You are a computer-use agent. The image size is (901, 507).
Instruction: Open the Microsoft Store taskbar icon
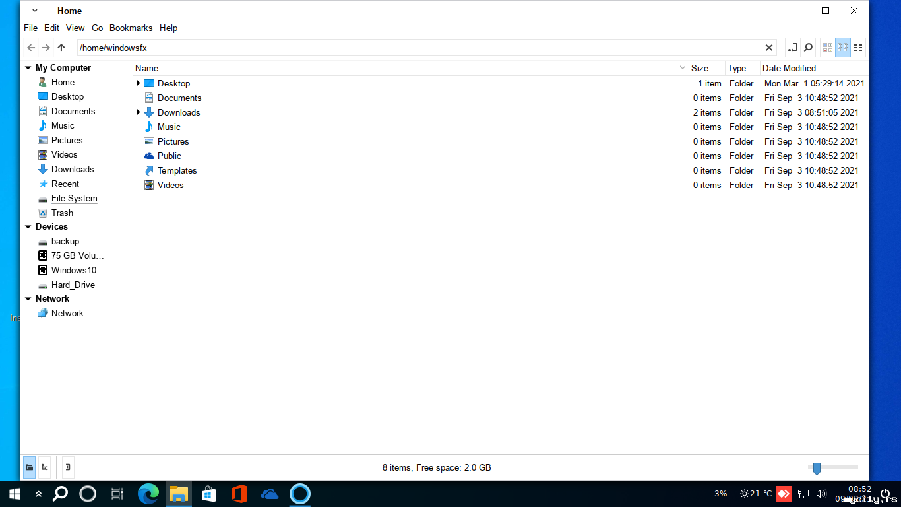pyautogui.click(x=209, y=494)
